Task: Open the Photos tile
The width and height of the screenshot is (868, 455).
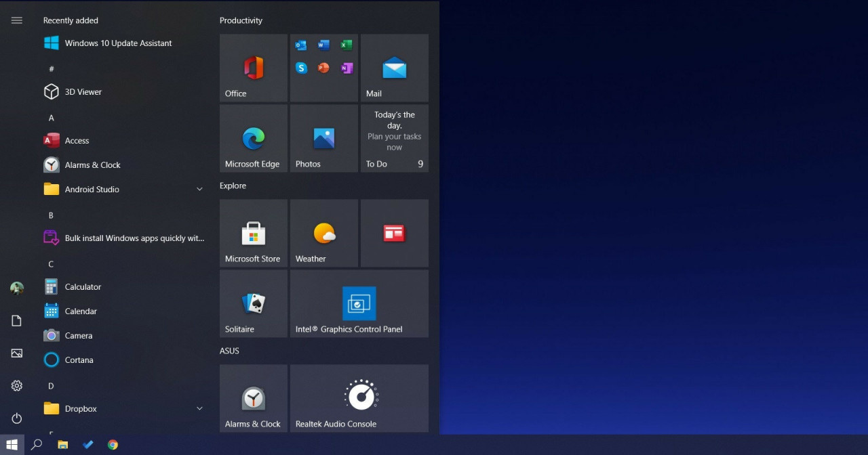Action: [323, 139]
